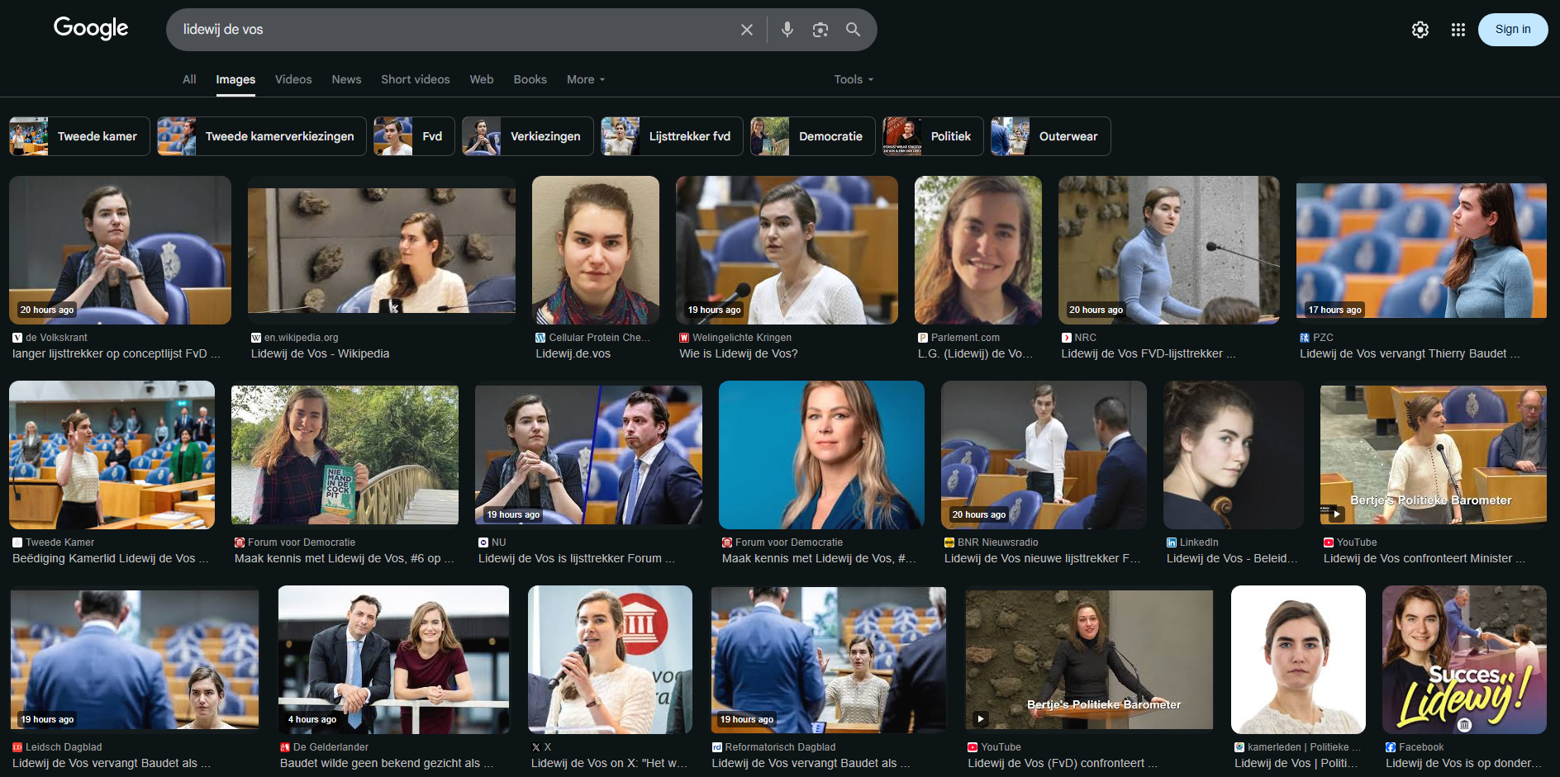Select the Verkiezingen filter chip

528,136
